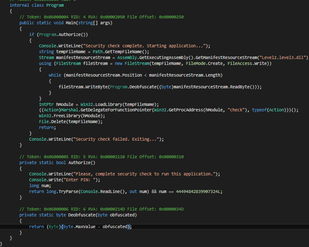Click Authorize method name in its declaration
The height and width of the screenshot is (247, 309).
79,163
